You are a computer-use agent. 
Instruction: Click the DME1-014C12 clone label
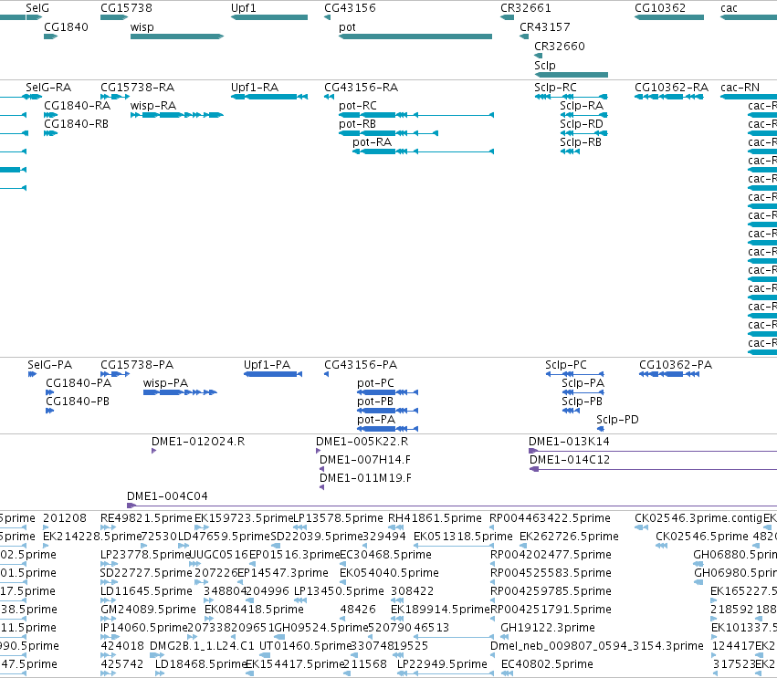pyautogui.click(x=570, y=460)
